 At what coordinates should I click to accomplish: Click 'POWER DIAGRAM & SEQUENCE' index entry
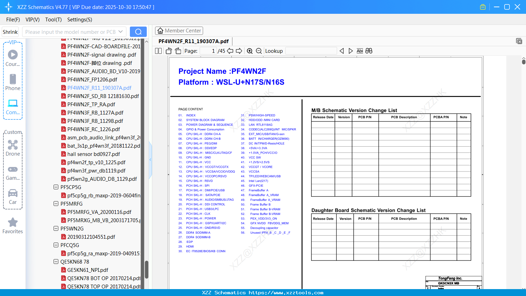(210, 125)
